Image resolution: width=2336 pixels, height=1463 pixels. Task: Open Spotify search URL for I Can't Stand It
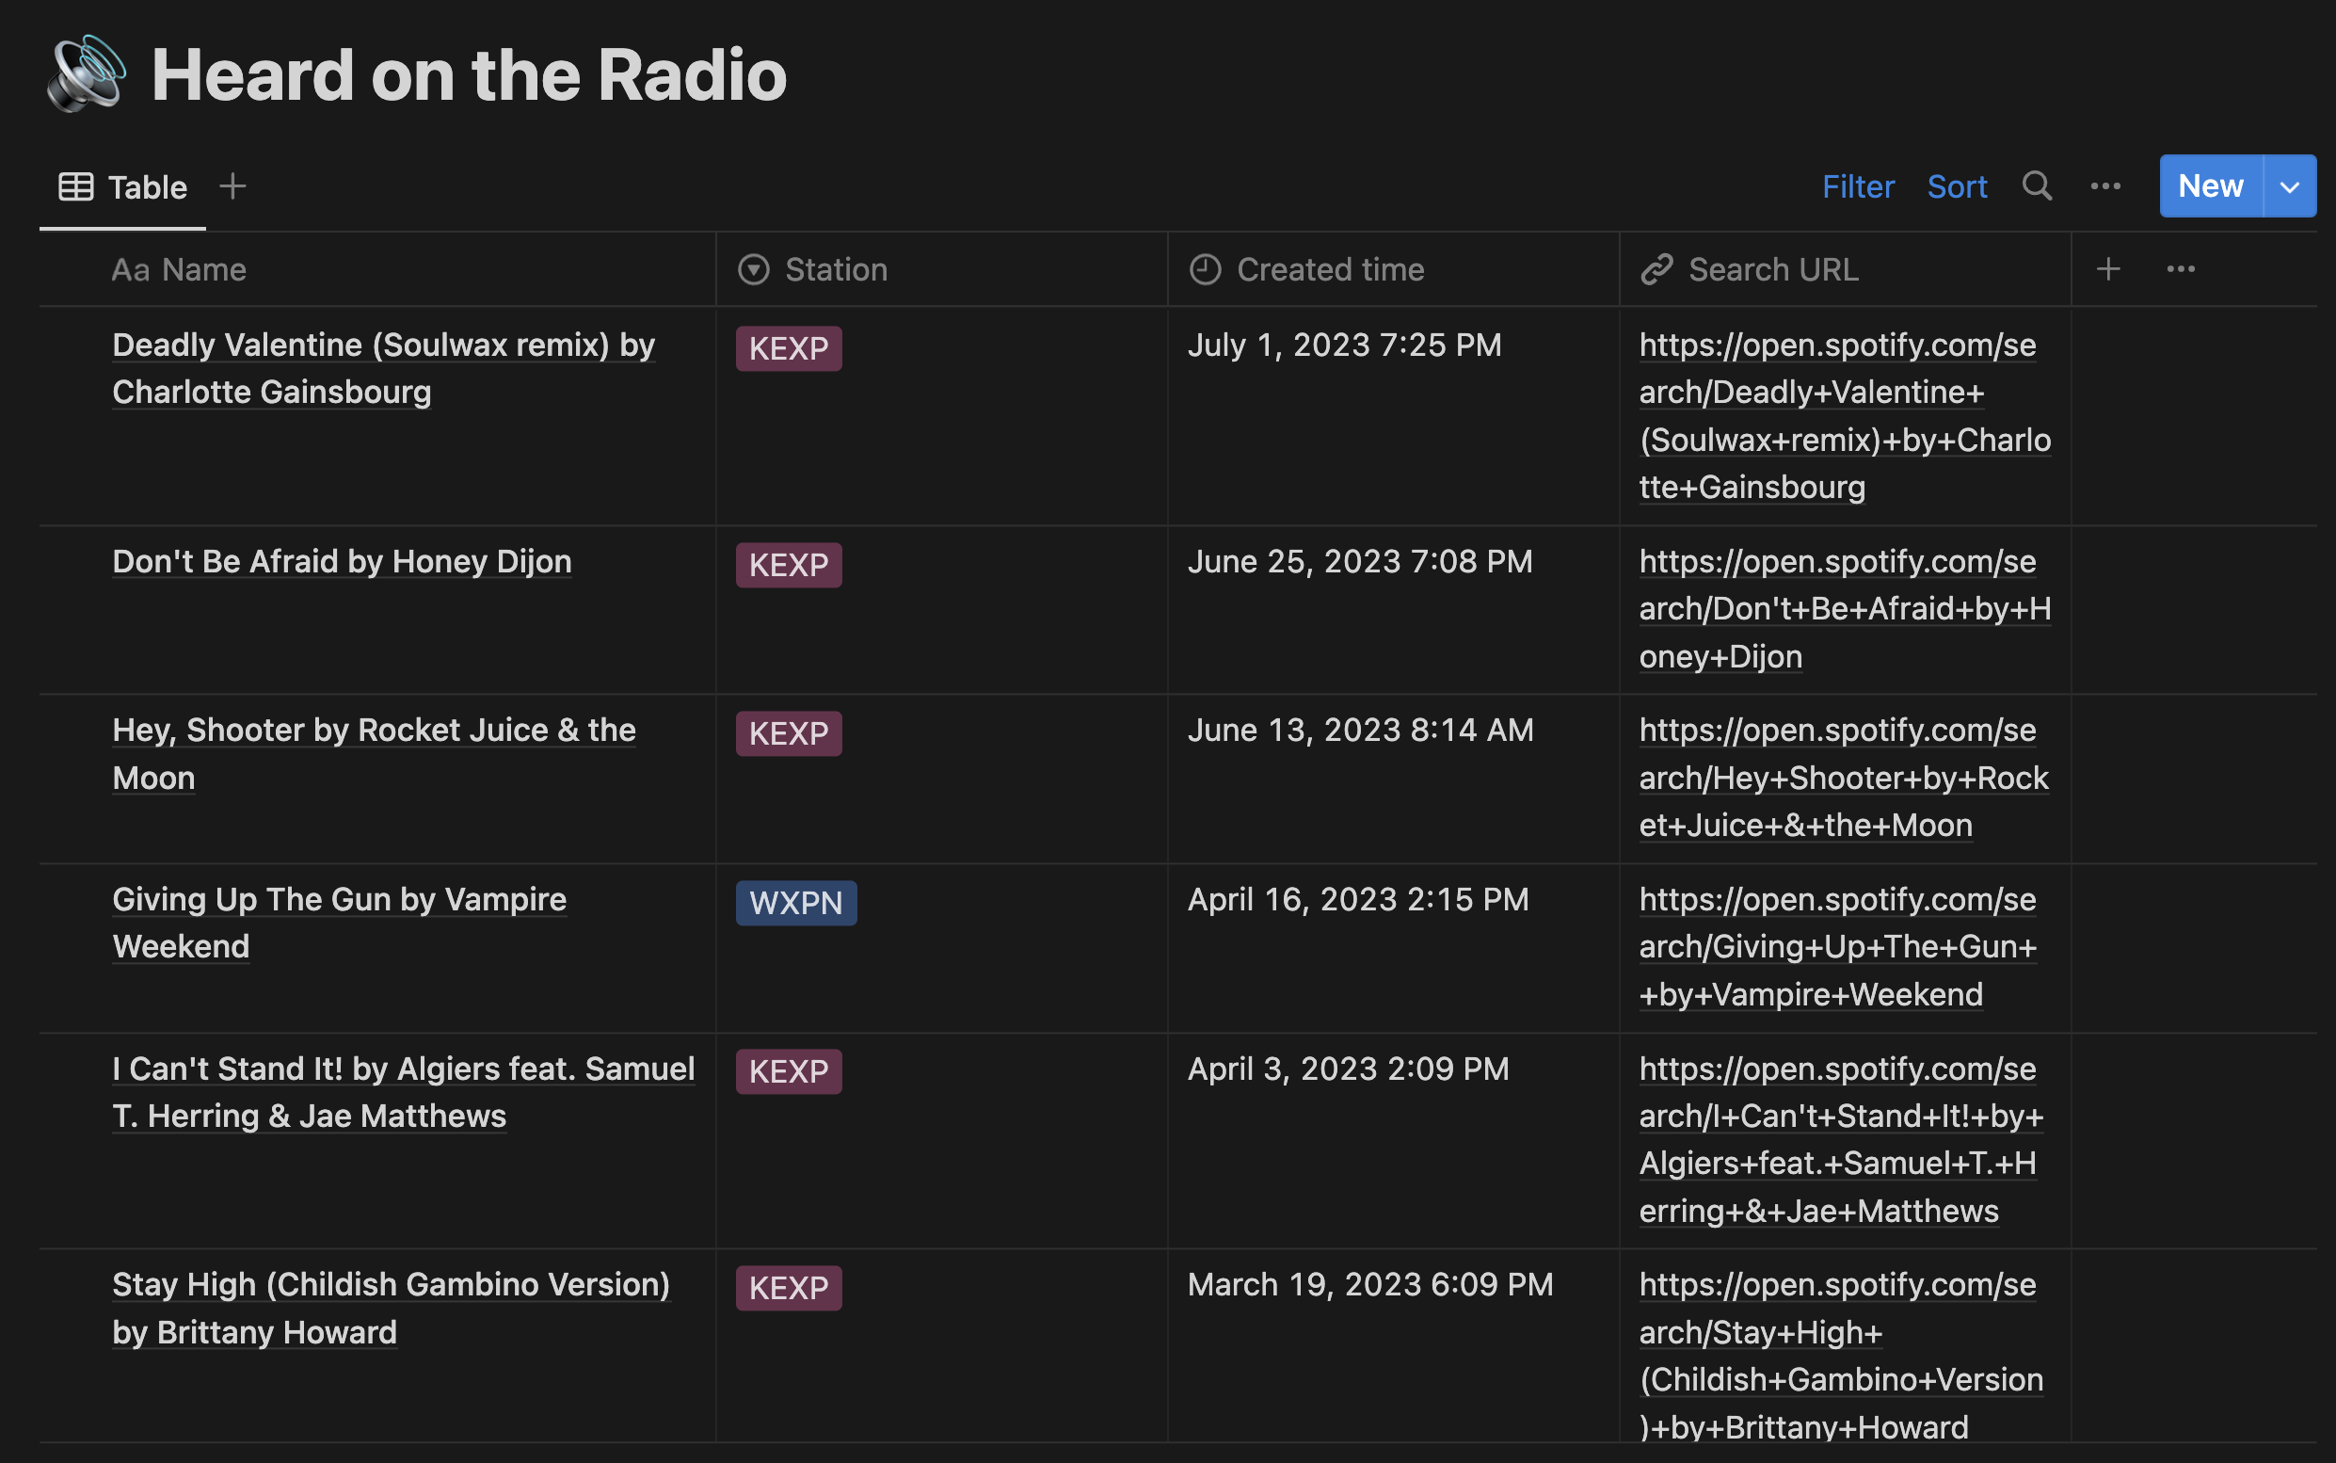click(1842, 1139)
